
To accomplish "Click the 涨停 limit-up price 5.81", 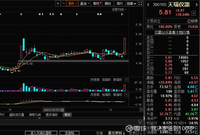I will coord(168,109).
